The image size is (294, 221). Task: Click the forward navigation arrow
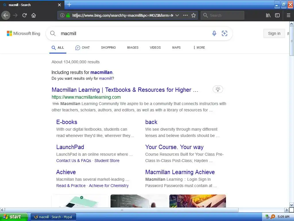(15, 15)
